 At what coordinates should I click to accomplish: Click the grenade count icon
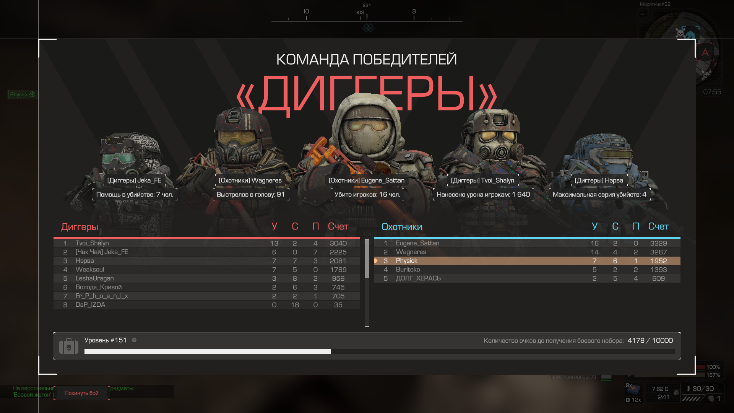coord(711,398)
